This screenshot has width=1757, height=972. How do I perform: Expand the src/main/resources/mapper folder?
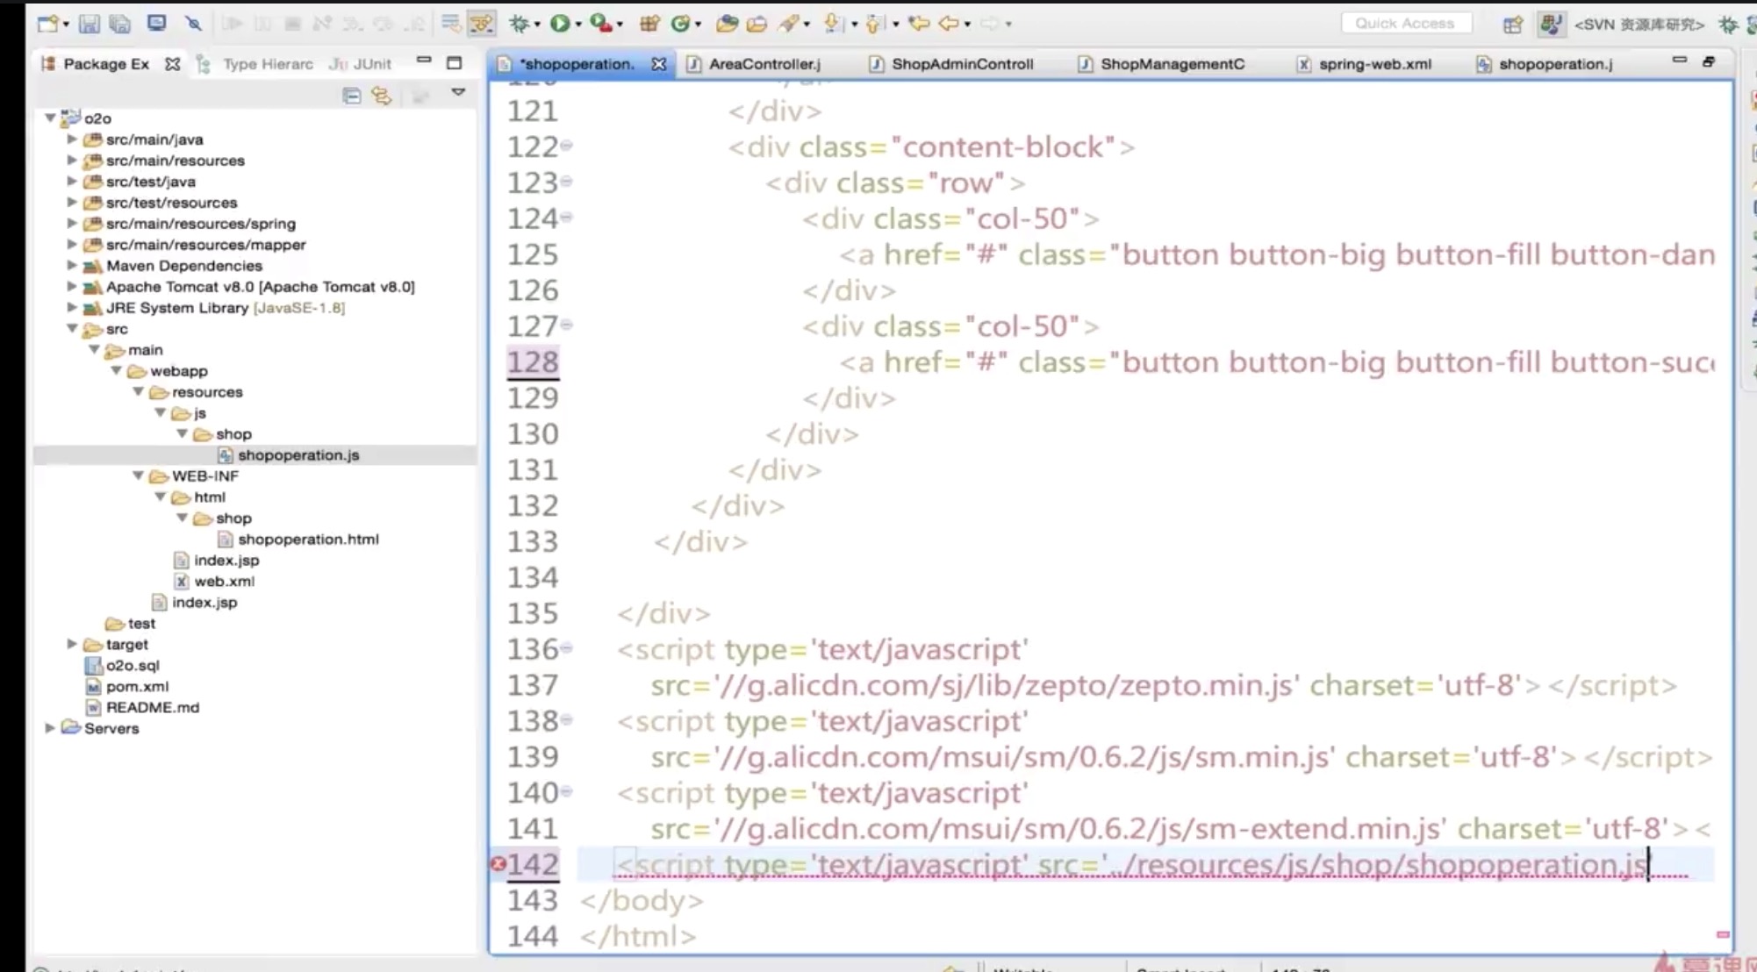click(x=72, y=244)
